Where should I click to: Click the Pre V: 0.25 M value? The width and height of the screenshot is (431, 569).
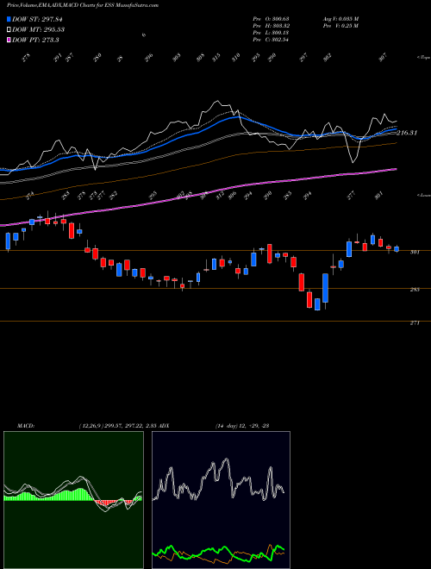tap(340, 26)
